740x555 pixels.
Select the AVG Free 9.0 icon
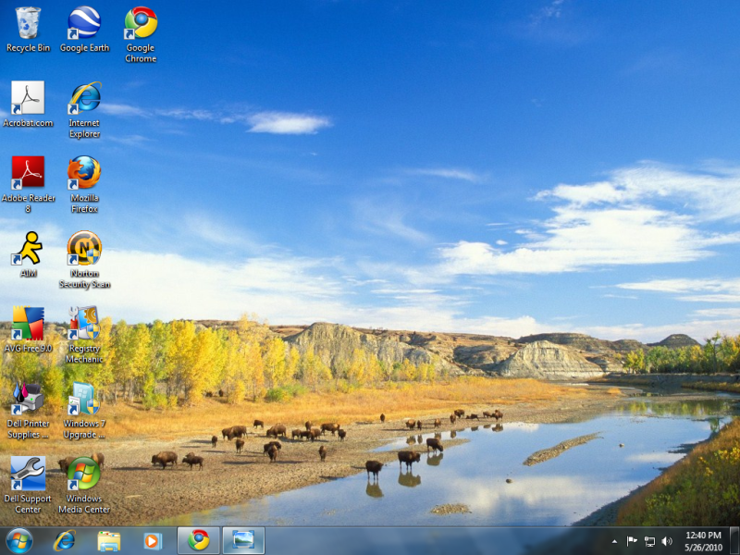[x=28, y=324]
